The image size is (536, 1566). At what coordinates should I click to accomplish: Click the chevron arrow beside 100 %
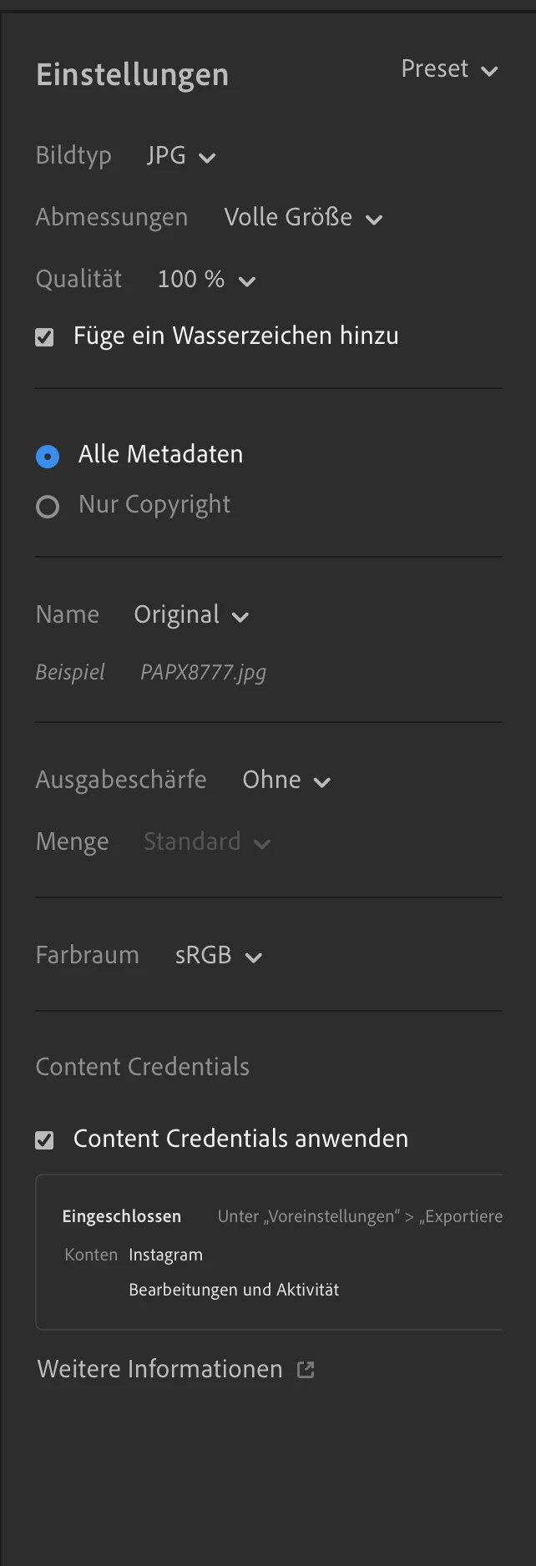tap(246, 281)
